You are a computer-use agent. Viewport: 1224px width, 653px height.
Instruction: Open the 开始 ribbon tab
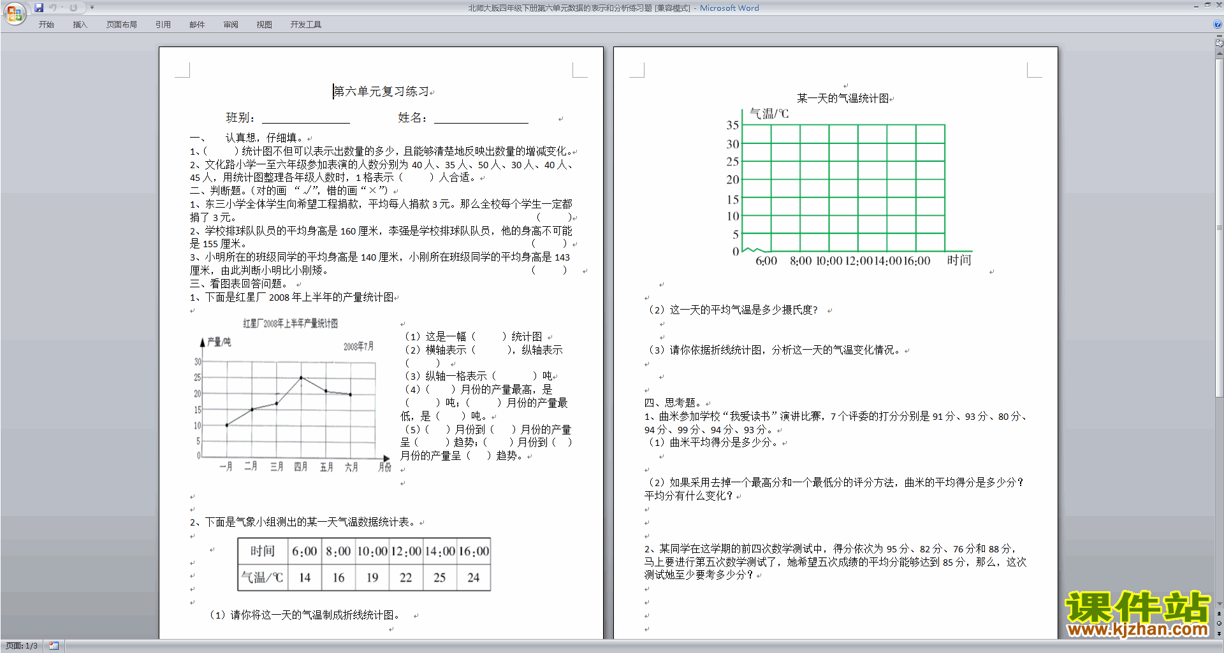(x=47, y=25)
